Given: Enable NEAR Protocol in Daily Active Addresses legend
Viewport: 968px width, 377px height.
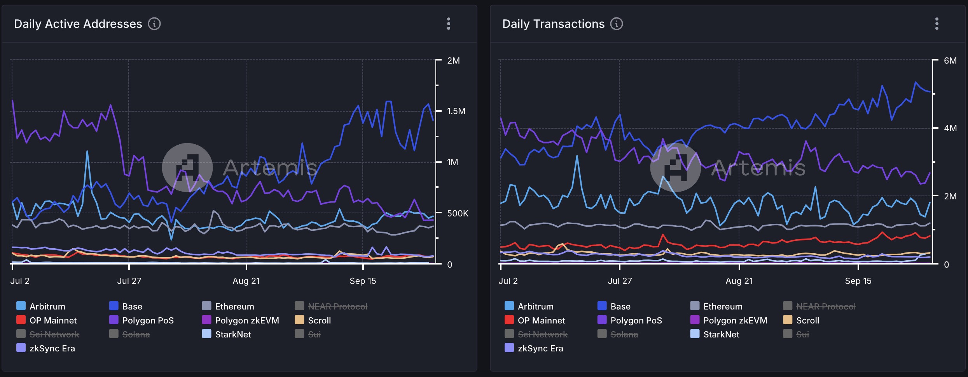Looking at the screenshot, I should click(331, 306).
